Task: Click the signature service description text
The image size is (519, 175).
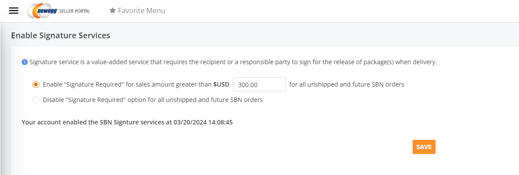Action: (x=233, y=62)
